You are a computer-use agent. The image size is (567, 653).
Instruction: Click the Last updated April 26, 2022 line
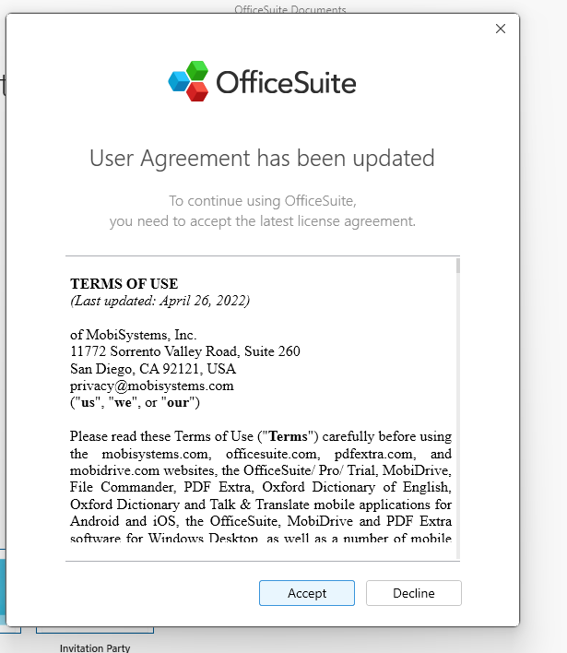(159, 301)
